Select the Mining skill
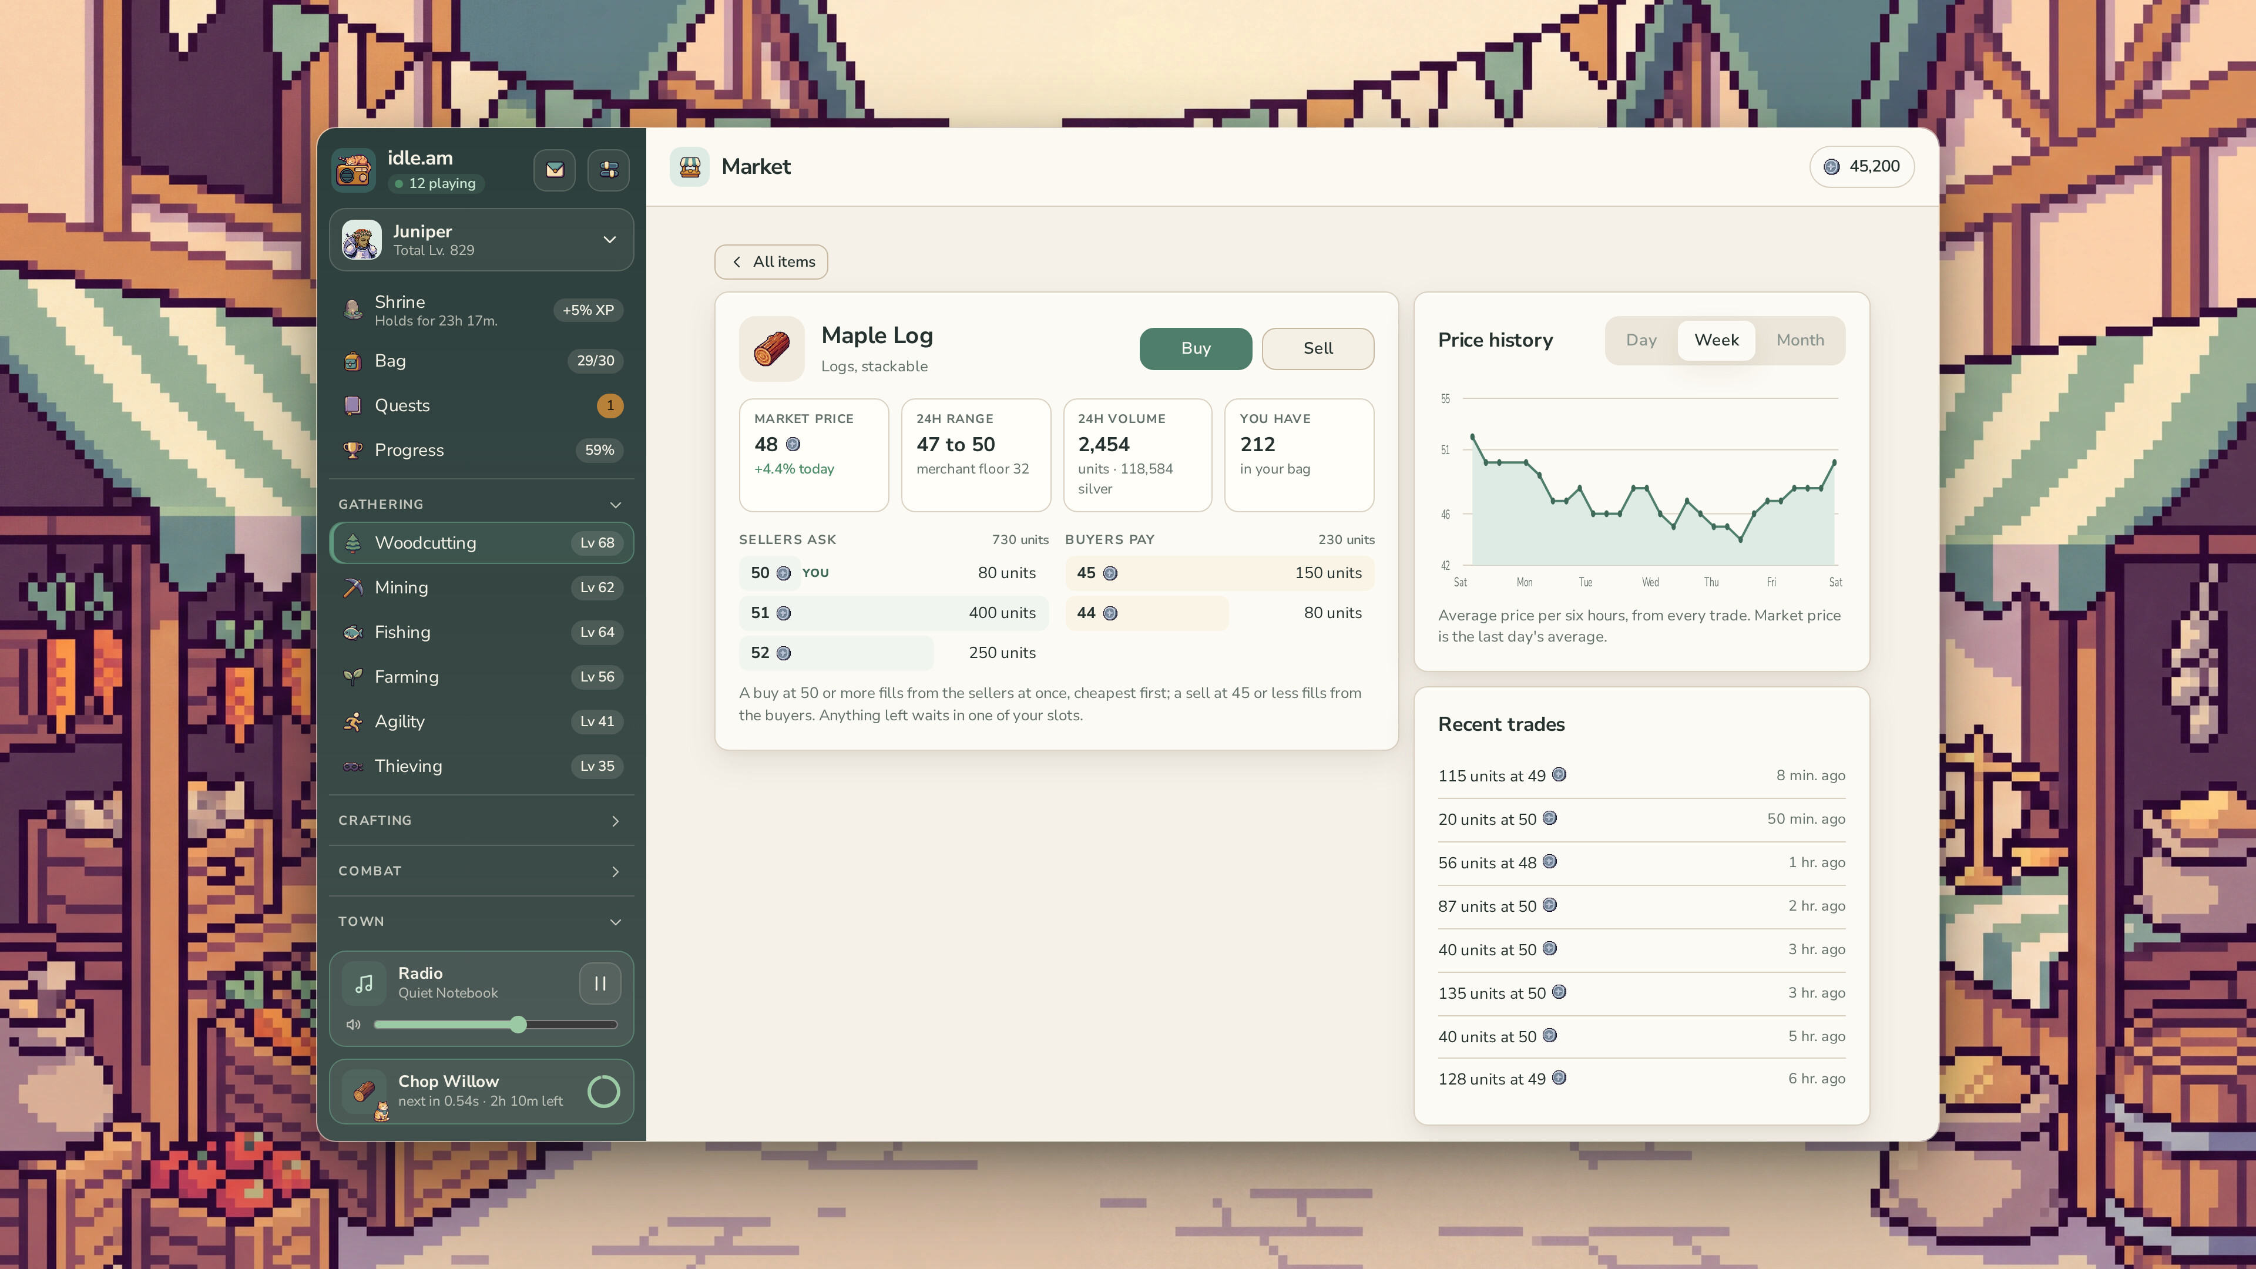 (481, 587)
